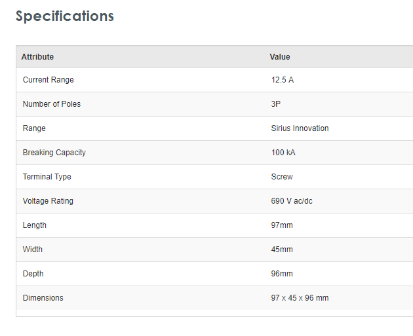
Task: Click the Screw value cell
Action: (x=282, y=177)
